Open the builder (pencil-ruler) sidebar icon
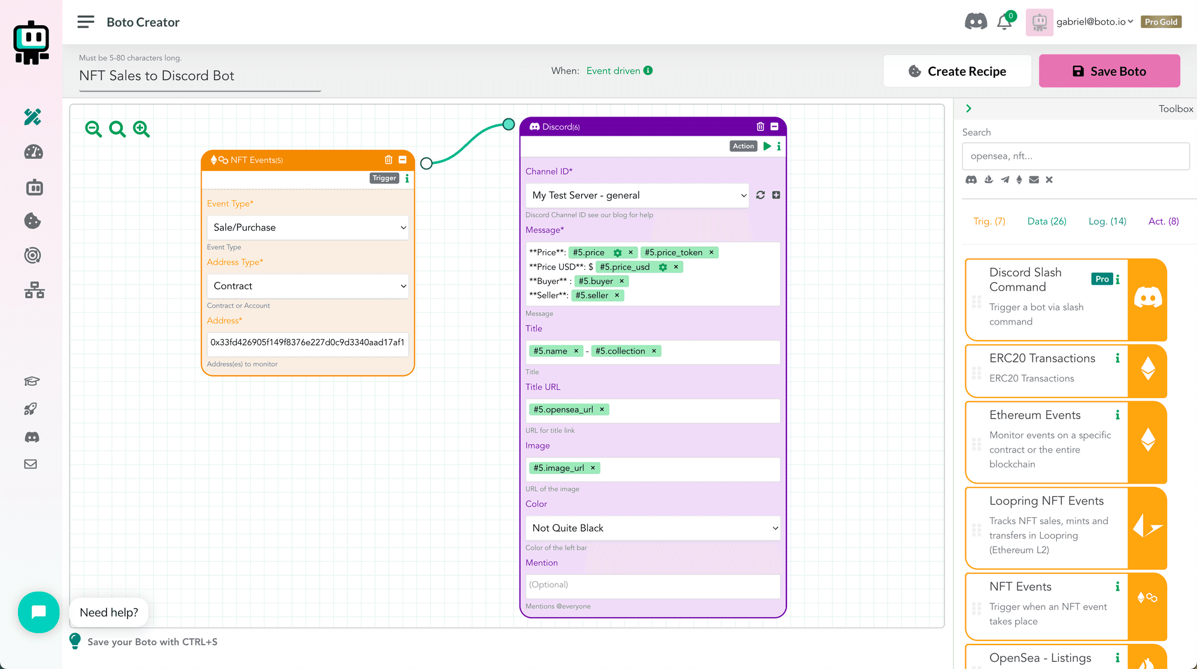The image size is (1197, 669). (x=33, y=117)
